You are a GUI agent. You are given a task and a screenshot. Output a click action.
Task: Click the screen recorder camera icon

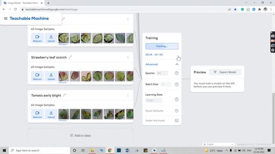pyautogui.click(x=273, y=36)
